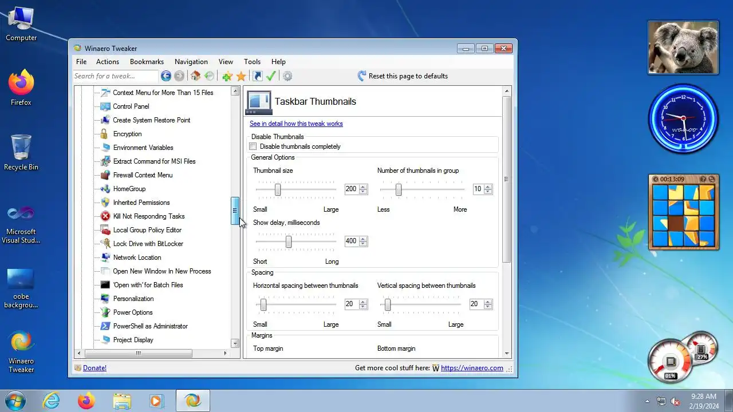Click the Thumbnail size value field
This screenshot has height=412, width=733.
(351, 189)
